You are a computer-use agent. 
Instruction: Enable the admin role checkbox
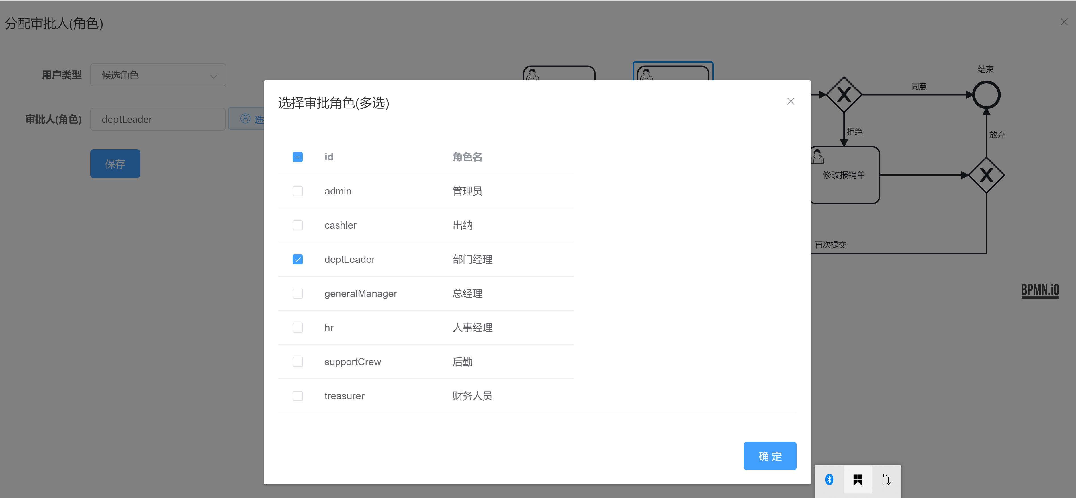[x=298, y=191]
